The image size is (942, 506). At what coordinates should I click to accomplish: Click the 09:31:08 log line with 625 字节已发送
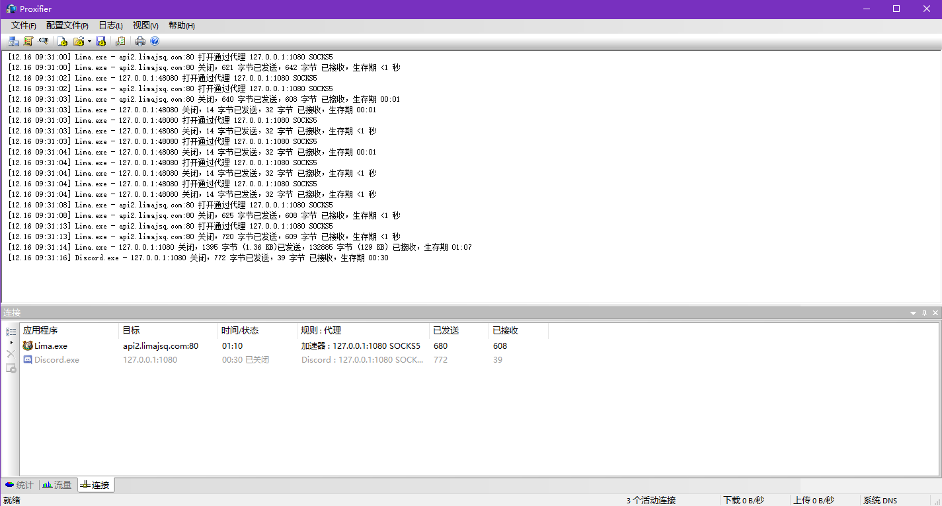(204, 215)
